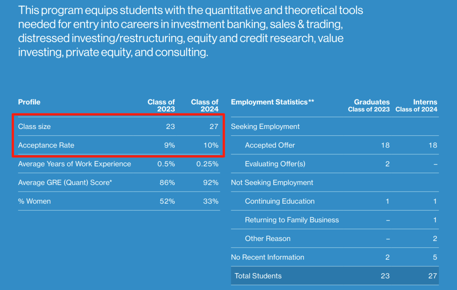Click the Profile table header
The width and height of the screenshot is (457, 290).
coord(29,102)
